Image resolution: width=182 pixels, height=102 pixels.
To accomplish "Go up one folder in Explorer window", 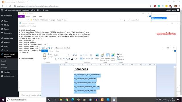I will pyautogui.click(x=29, y=20).
